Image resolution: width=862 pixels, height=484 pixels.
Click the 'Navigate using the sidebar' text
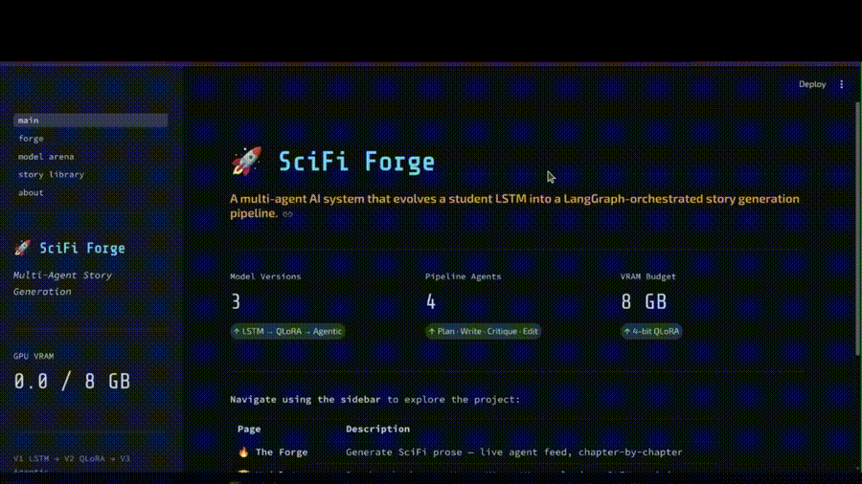[306, 400]
